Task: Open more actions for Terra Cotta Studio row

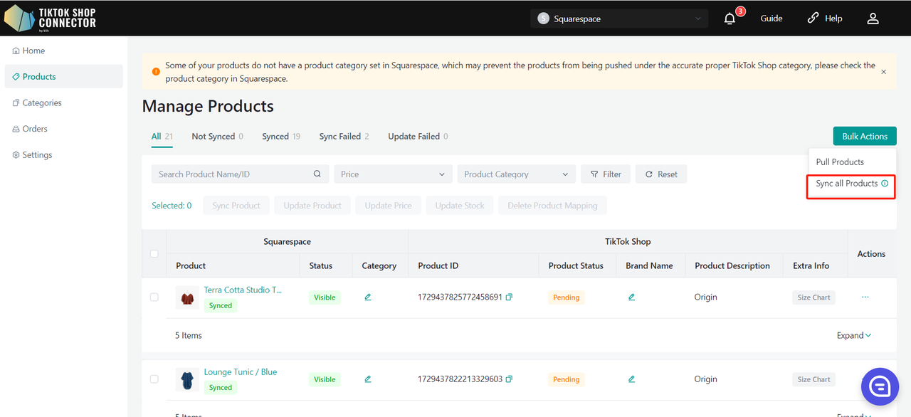Action: [x=865, y=297]
